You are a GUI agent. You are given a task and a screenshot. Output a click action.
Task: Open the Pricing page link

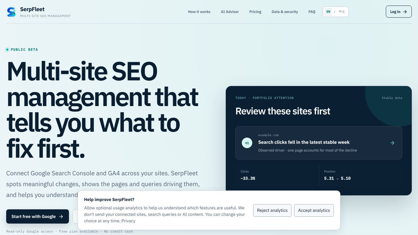coord(255,12)
